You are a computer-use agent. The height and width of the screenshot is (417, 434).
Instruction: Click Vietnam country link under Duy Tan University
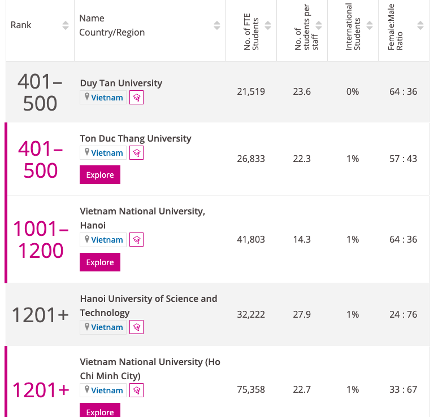[107, 98]
